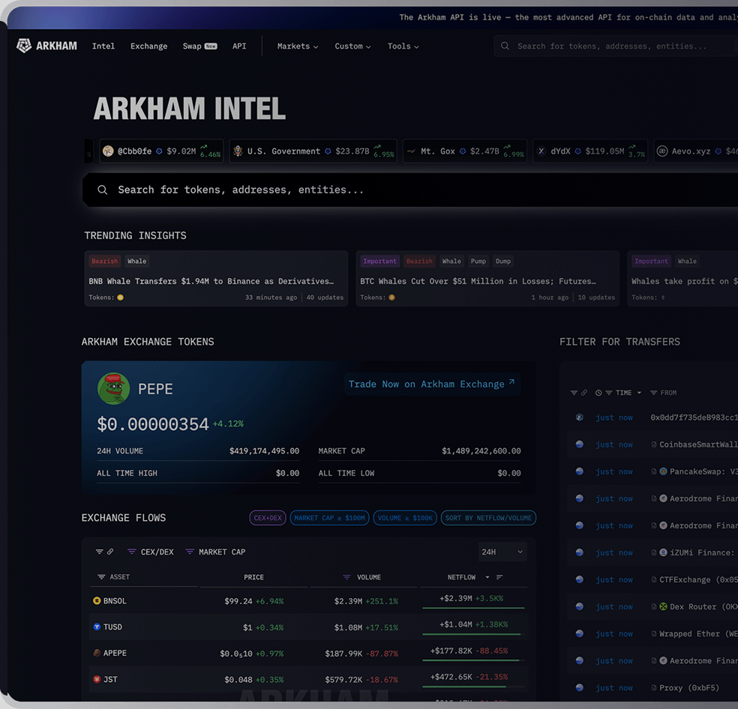Toggle the VOLUME ≥ $100K filter chip

pos(405,518)
